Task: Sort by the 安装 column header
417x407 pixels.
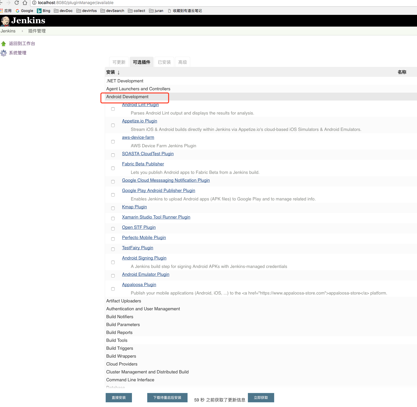Action: coord(113,72)
